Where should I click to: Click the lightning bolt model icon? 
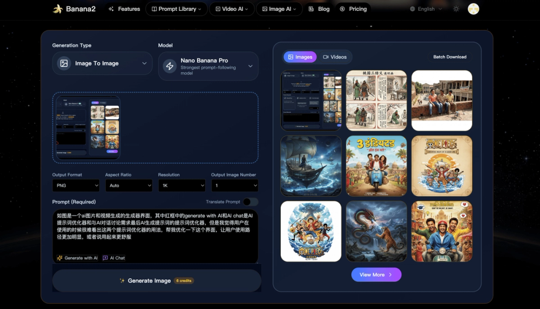tap(170, 66)
